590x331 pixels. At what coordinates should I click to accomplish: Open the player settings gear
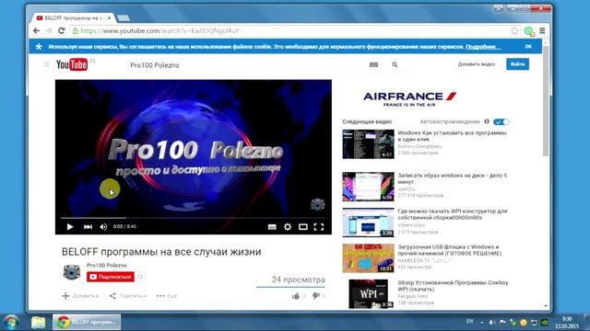288,227
